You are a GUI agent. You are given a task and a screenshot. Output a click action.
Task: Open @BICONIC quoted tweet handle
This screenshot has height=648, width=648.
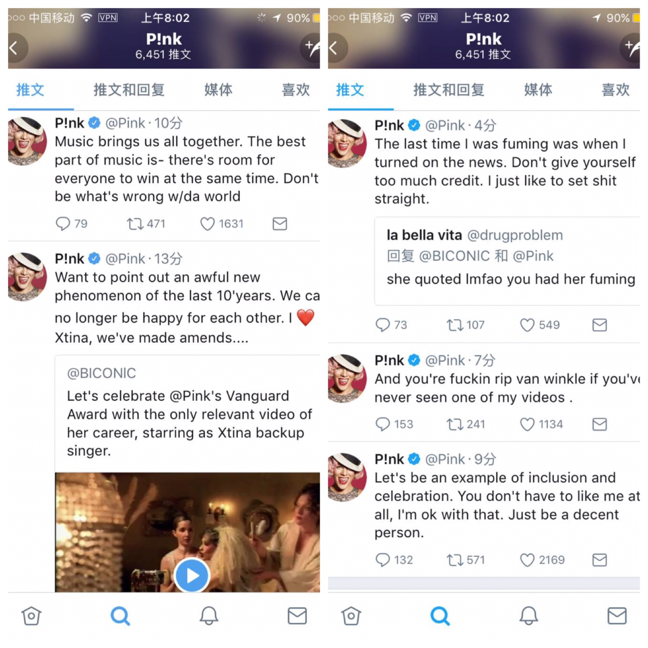(x=102, y=373)
